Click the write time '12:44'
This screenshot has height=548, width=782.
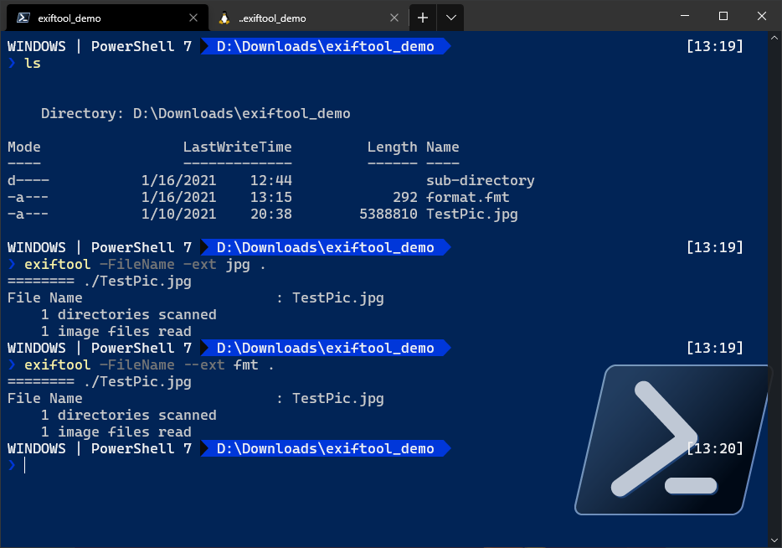(x=270, y=181)
